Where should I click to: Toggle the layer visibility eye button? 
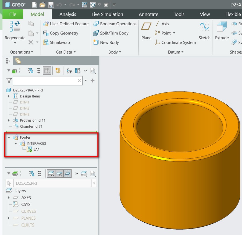tap(51, 174)
